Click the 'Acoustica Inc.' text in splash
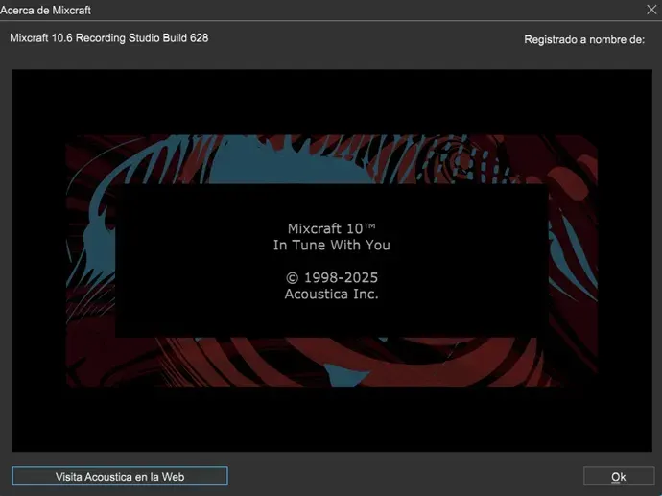The width and height of the screenshot is (662, 496). pos(331,294)
